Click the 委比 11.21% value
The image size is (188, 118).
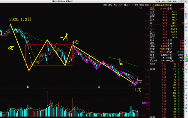pyautogui.click(x=163, y=8)
